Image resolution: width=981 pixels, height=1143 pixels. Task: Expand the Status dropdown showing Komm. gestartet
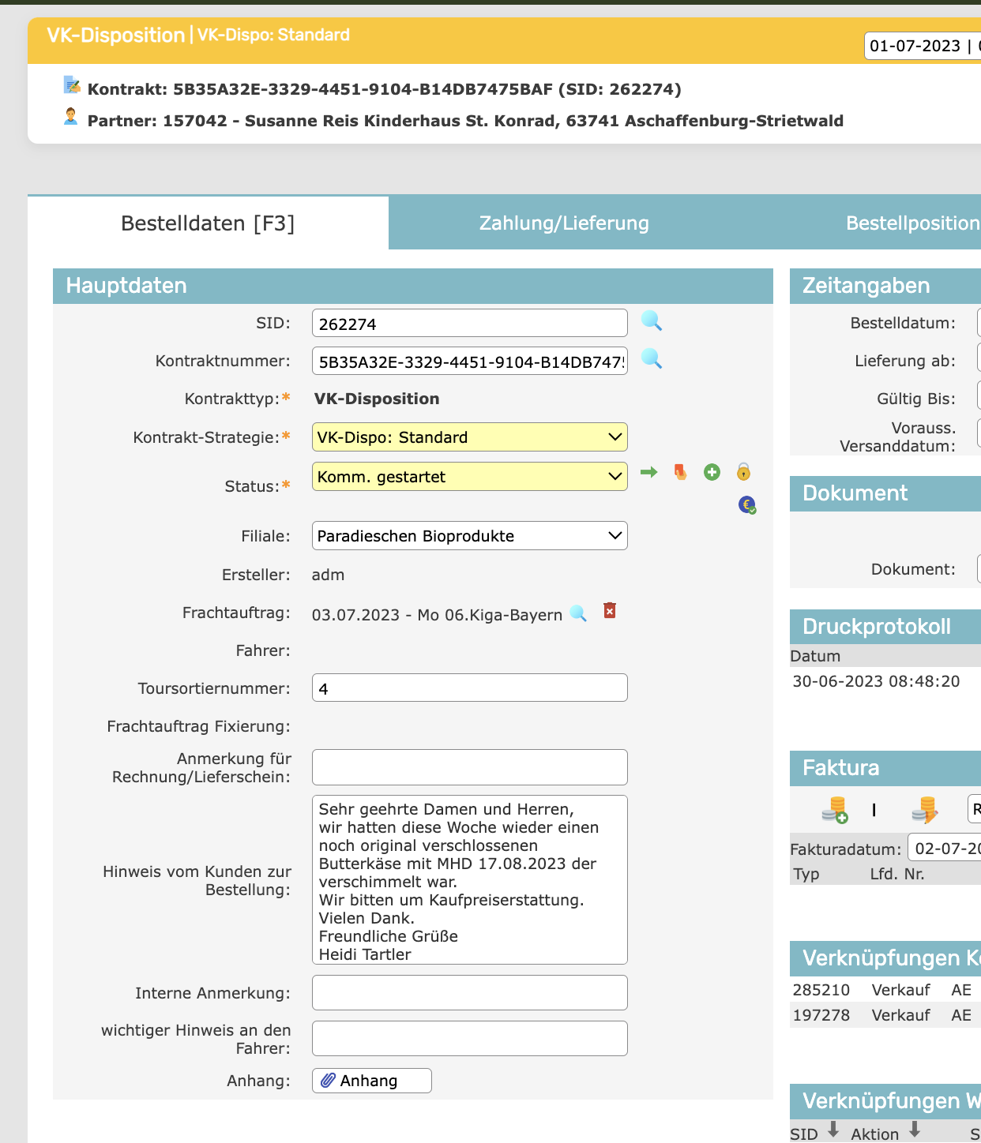469,477
